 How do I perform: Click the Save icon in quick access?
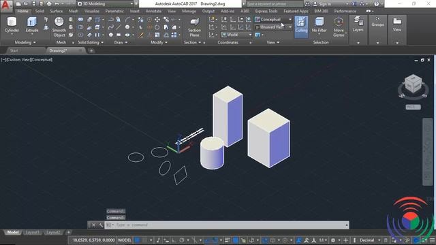(x=33, y=4)
